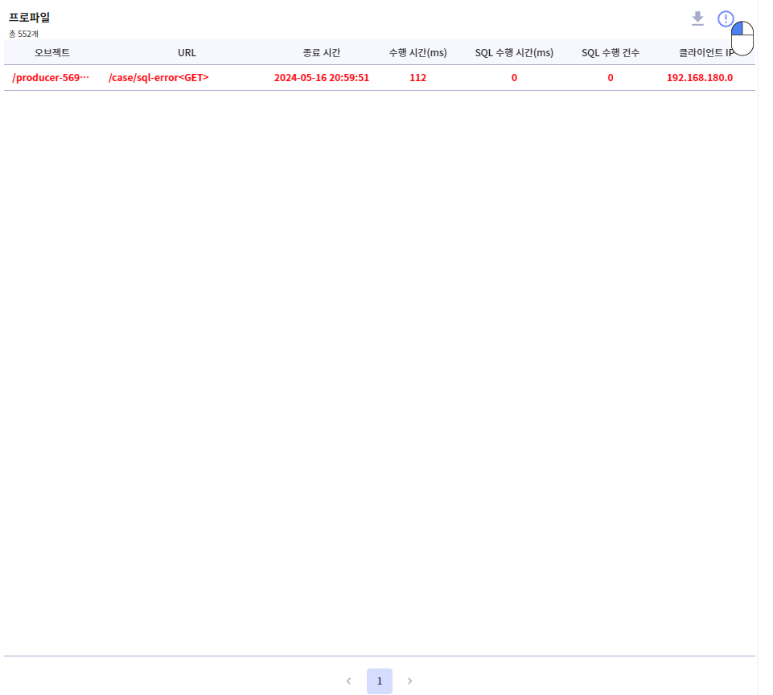Go to next page with right chevron
The height and width of the screenshot is (695, 773).
[409, 681]
